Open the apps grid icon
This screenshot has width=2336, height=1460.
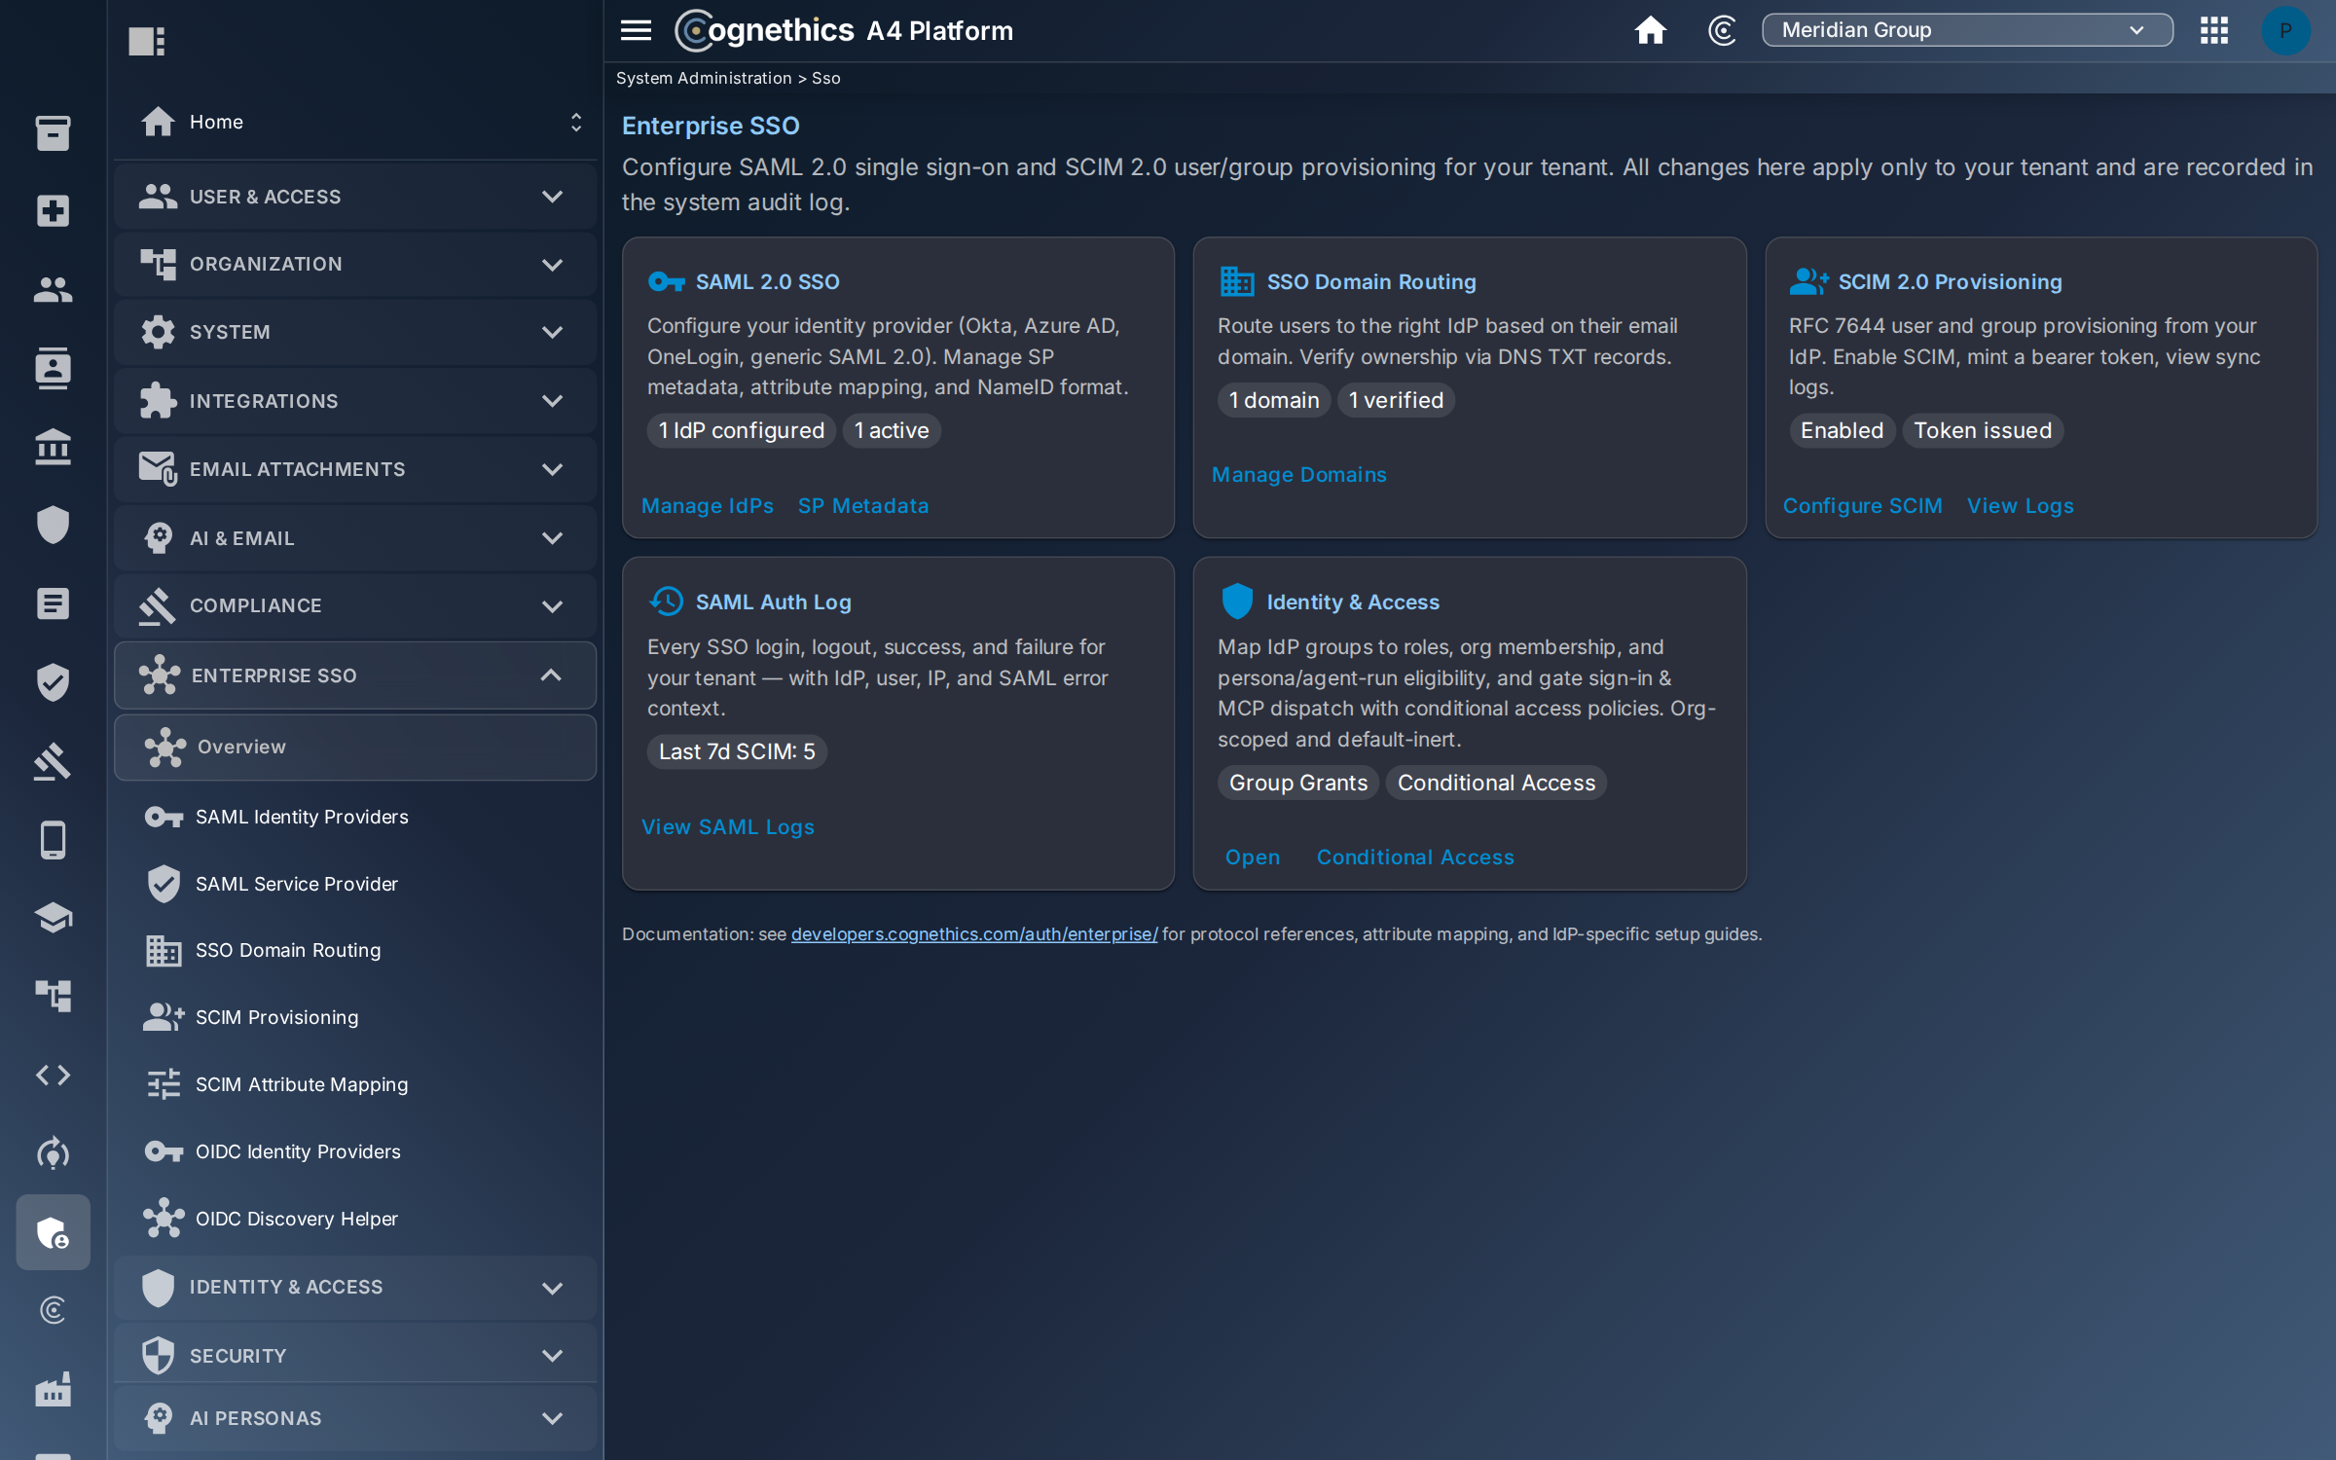[x=2213, y=30]
